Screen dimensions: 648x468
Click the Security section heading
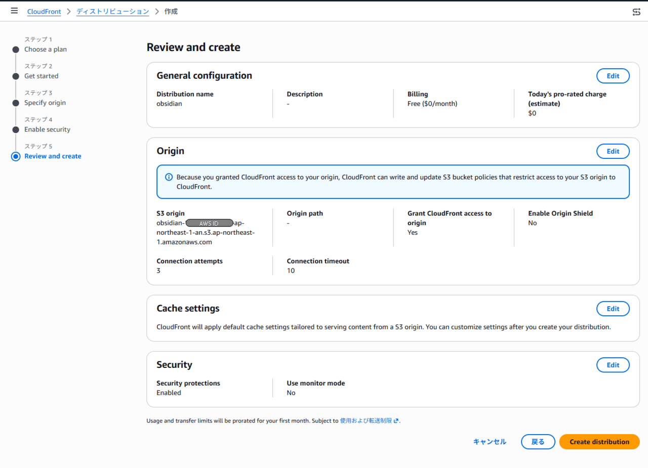click(174, 365)
